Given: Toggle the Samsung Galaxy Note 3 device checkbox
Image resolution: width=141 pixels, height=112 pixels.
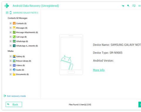Looking at the screenshot, I should tap(7, 13).
